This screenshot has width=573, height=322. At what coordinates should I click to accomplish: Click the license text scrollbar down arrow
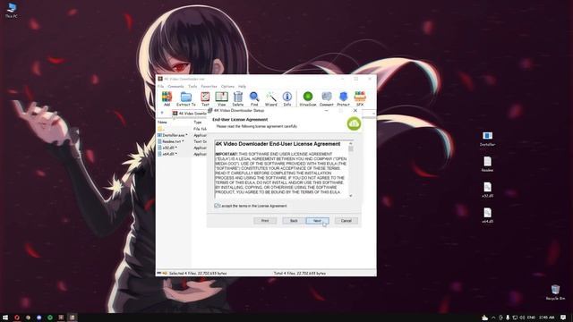pyautogui.click(x=351, y=196)
